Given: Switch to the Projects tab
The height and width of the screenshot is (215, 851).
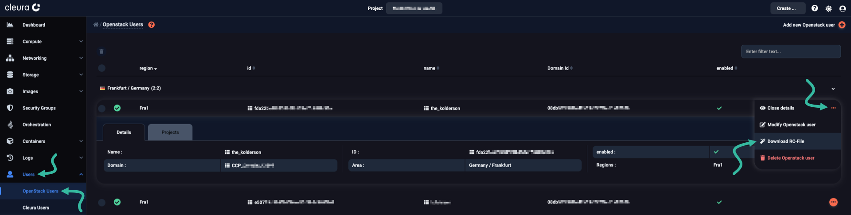Looking at the screenshot, I should pyautogui.click(x=170, y=132).
